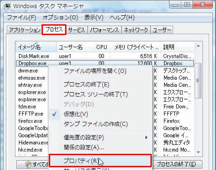Click the Free Dow... description cell
Screen dimensions: 216x170
[x=176, y=107]
